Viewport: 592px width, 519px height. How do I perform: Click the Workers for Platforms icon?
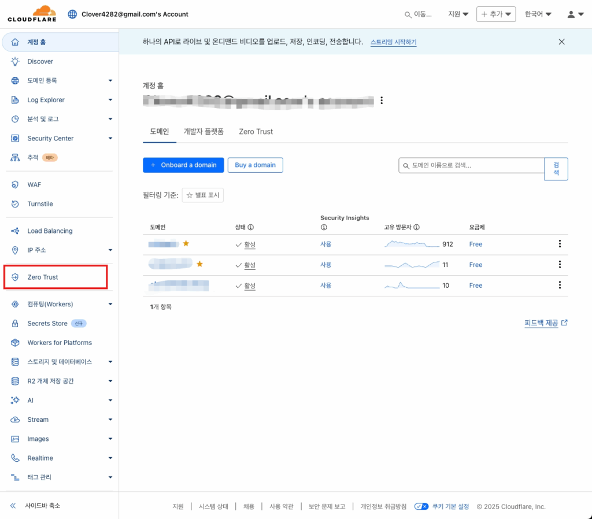(15, 342)
